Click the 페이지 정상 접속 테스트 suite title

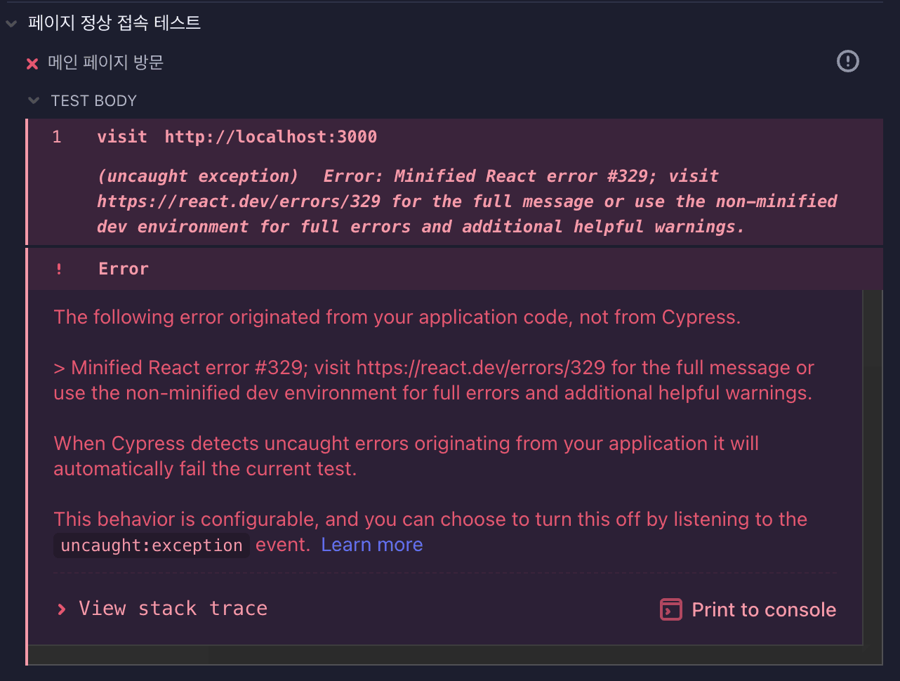point(114,22)
